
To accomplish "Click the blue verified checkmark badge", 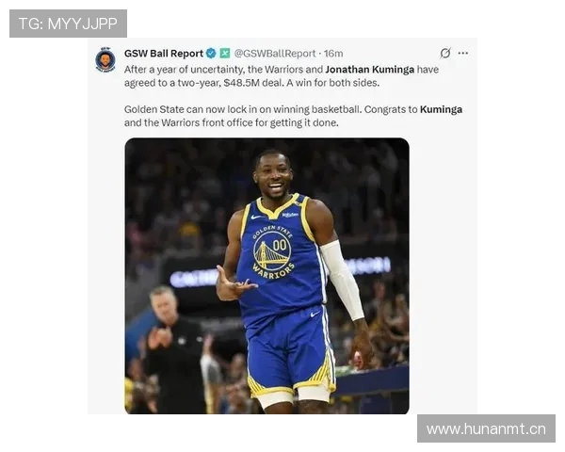I will 211,54.
